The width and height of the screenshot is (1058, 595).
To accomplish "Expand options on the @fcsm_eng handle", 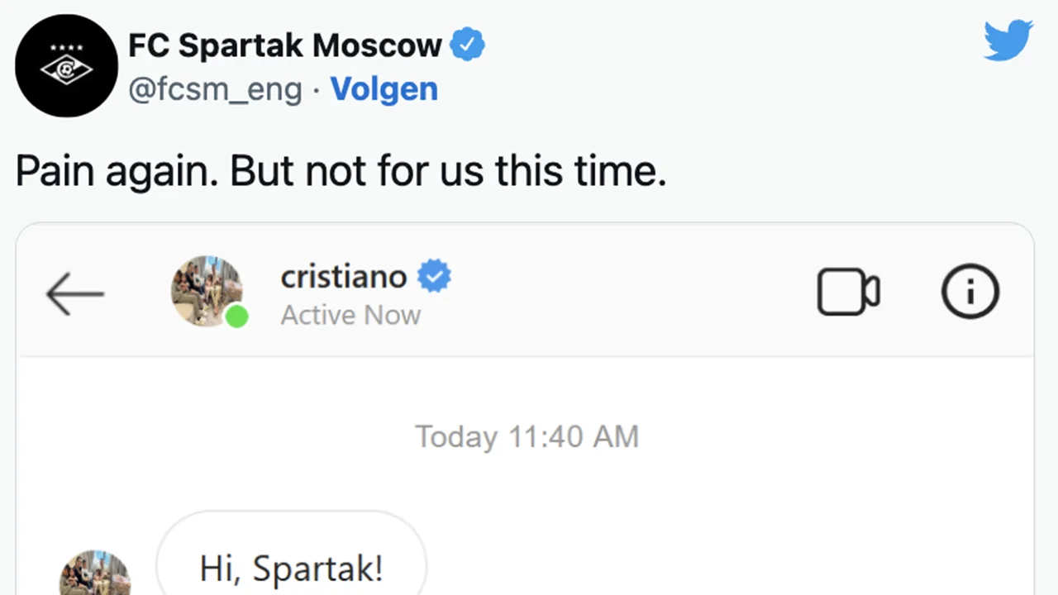I will pyautogui.click(x=215, y=89).
